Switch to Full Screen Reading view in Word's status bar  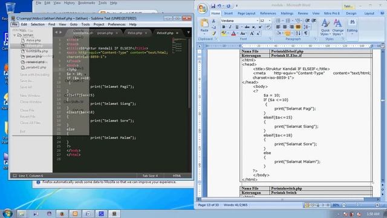[313, 205]
